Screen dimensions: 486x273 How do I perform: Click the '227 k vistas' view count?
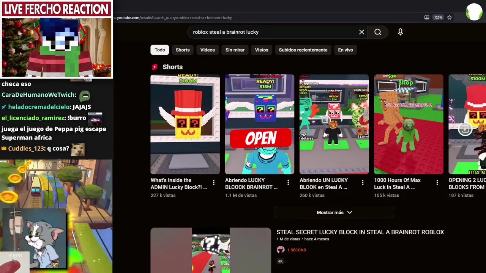[163, 195]
